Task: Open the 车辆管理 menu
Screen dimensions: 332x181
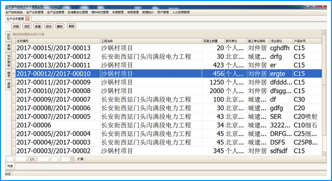Action: pos(118,12)
